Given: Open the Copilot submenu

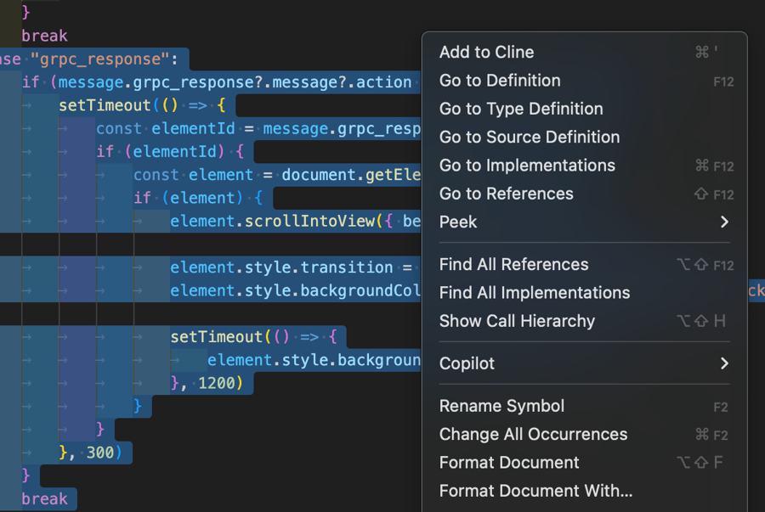Looking at the screenshot, I should point(466,363).
